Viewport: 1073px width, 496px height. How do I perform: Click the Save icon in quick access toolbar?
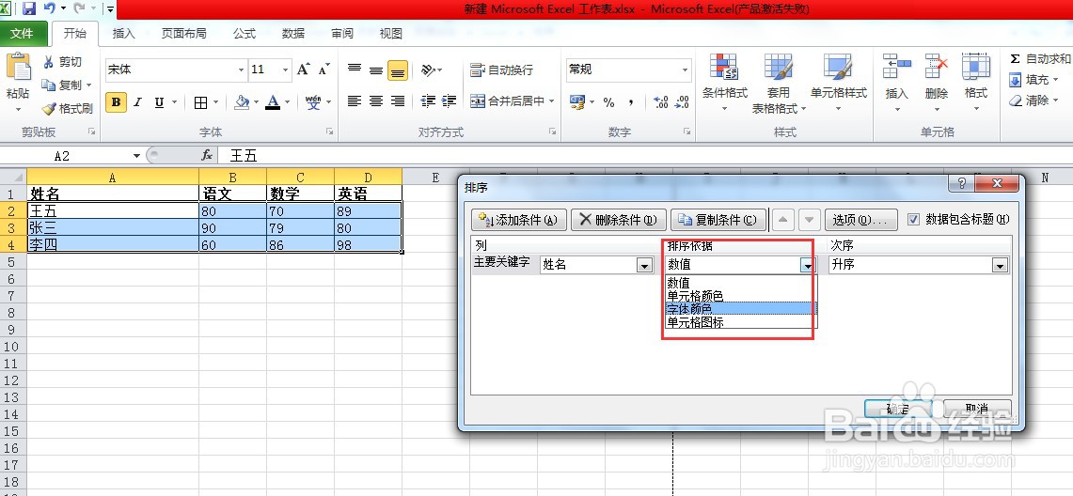(x=29, y=8)
